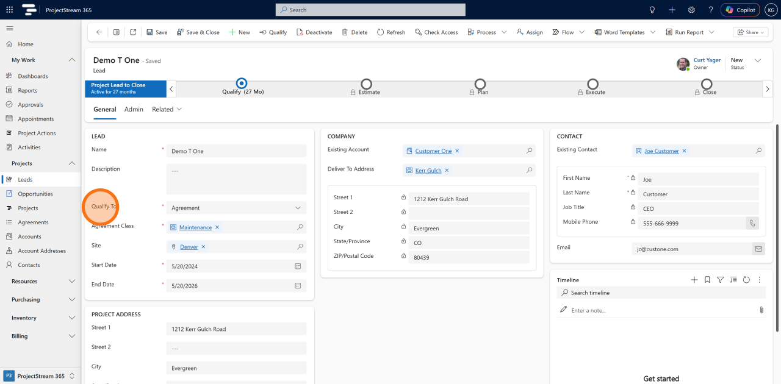Open the Related tab dropdown
This screenshot has height=384, width=781.
click(167, 109)
